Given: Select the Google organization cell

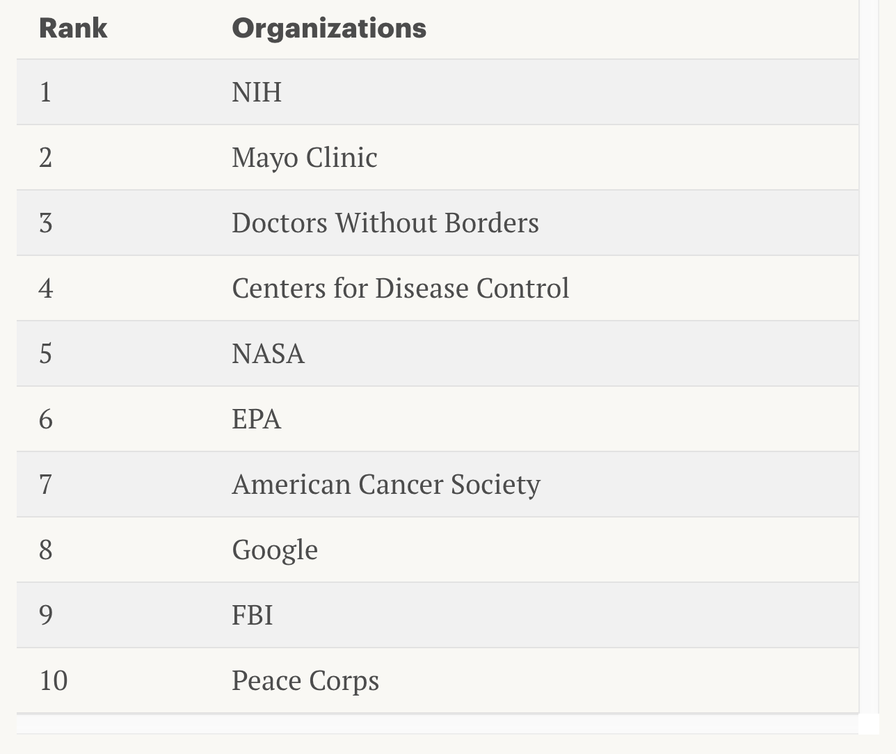Looking at the screenshot, I should pyautogui.click(x=275, y=550).
